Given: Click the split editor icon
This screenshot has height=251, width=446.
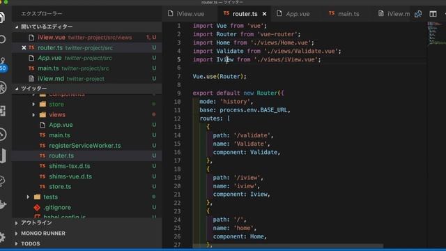Looking at the screenshot, I should click(433, 14).
